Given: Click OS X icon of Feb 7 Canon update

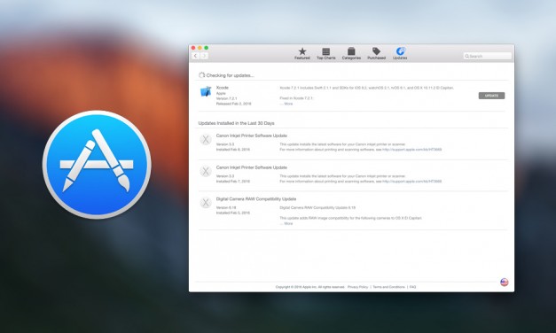Looking at the screenshot, I should click(206, 172).
